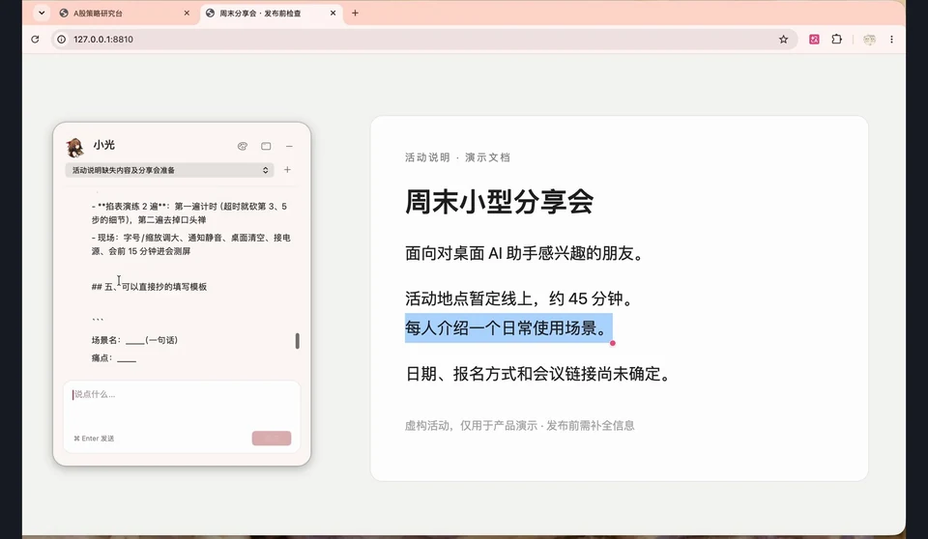Open the pink extension icon in toolbar
This screenshot has width=928, height=539.
[814, 39]
